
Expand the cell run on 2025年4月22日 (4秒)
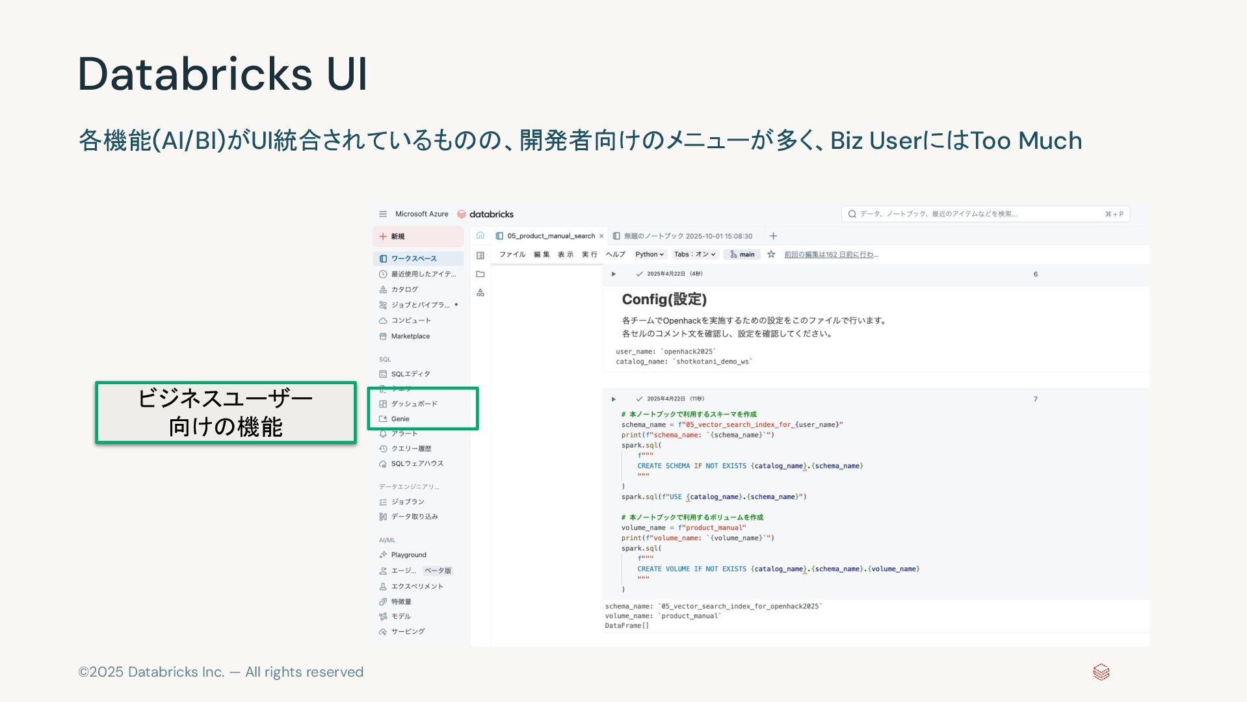[x=614, y=274]
